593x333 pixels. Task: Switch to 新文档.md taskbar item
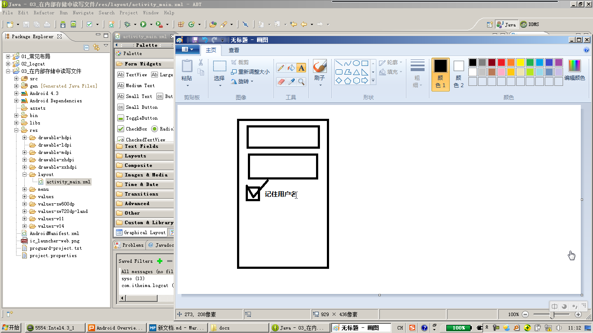coord(176,328)
